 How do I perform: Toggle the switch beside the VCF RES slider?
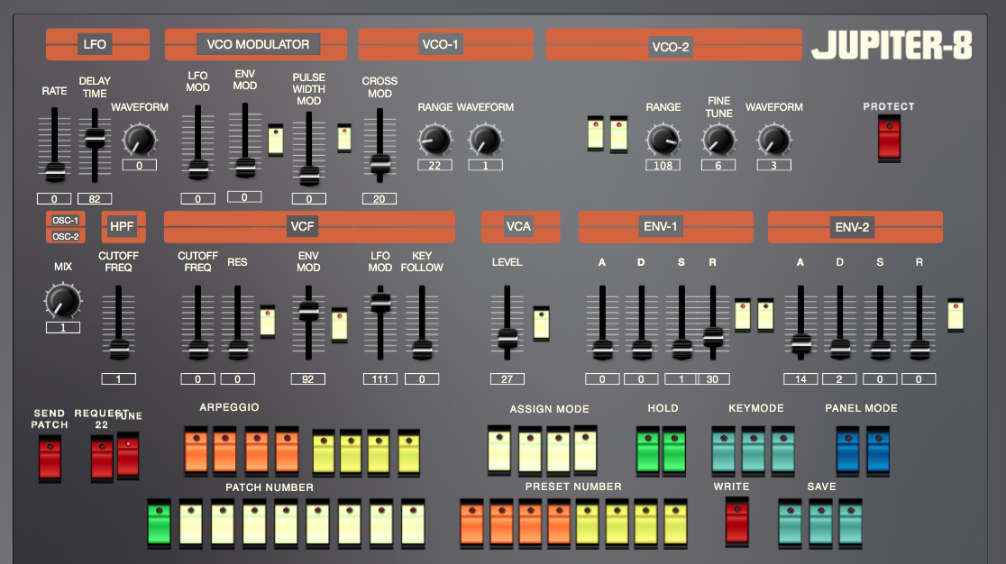(x=268, y=321)
